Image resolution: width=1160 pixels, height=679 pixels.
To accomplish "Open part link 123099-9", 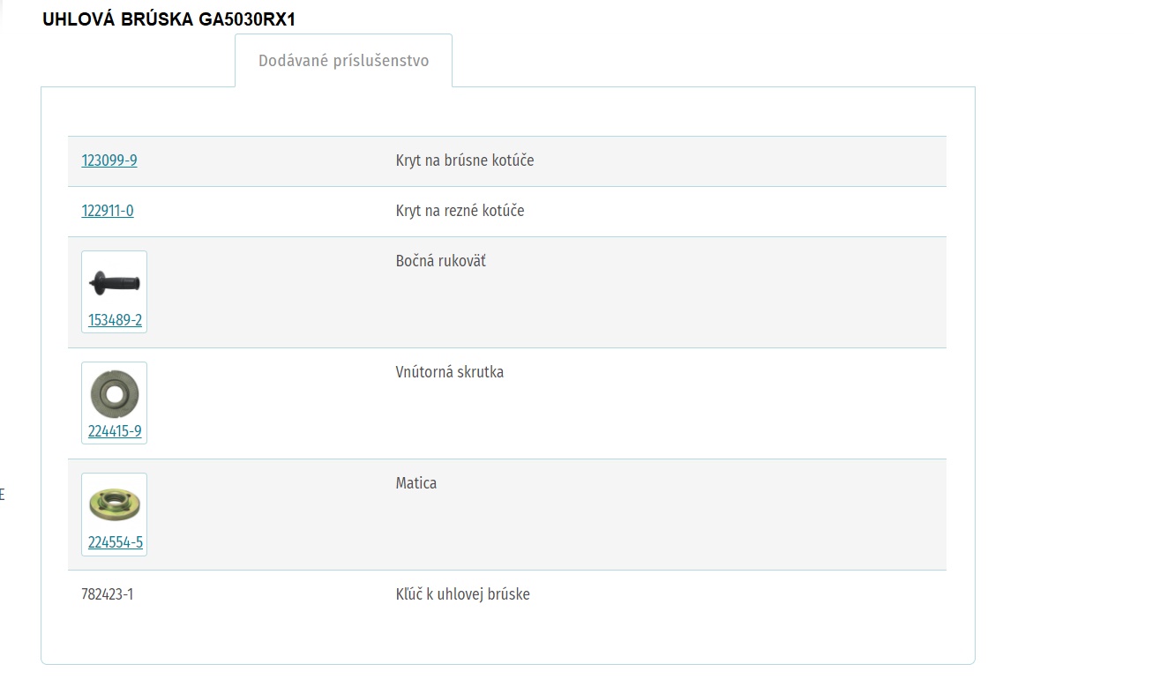I will pos(109,160).
